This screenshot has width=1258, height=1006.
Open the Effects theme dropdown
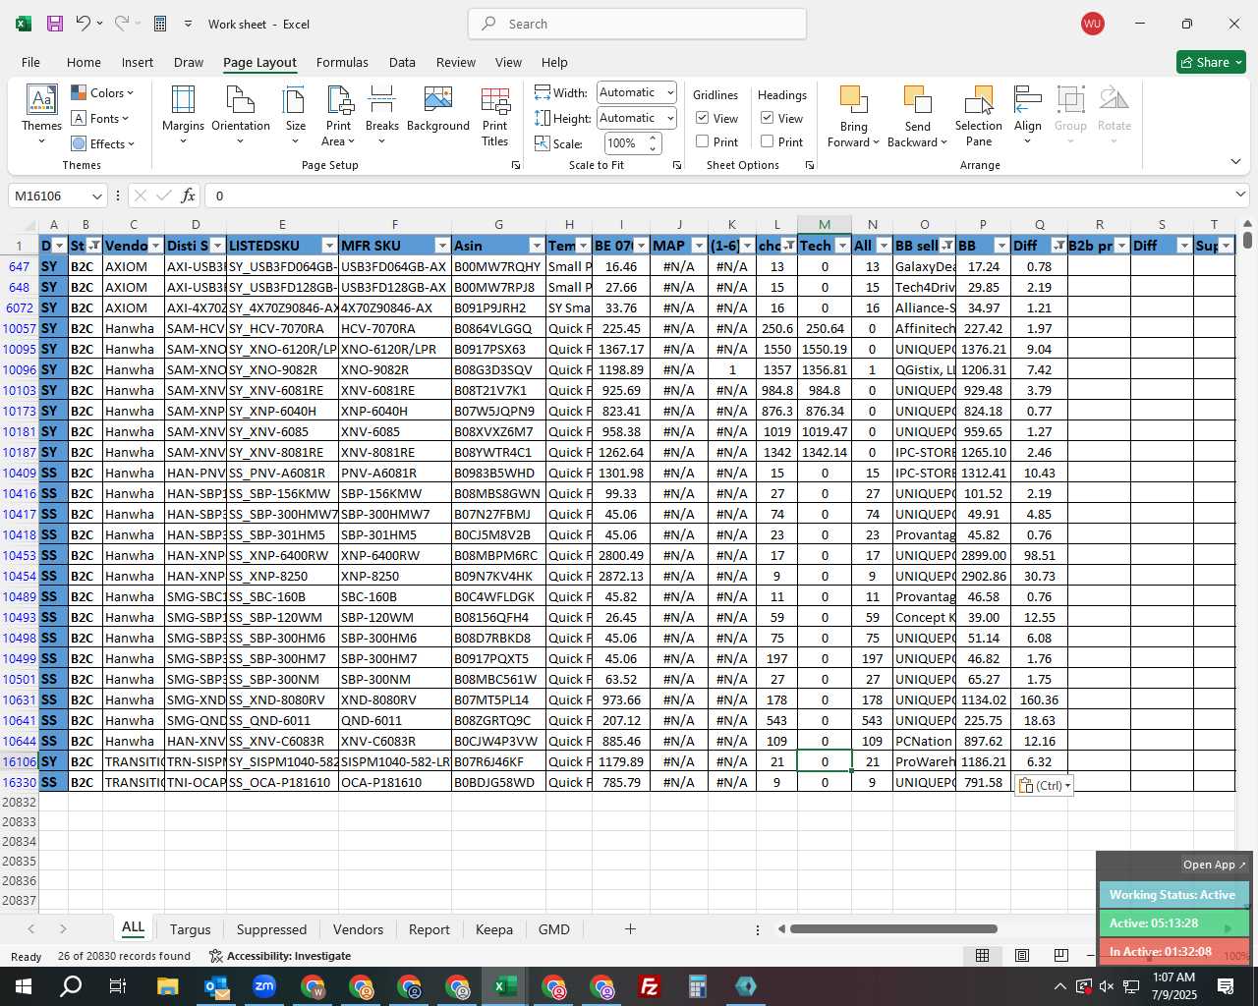102,144
